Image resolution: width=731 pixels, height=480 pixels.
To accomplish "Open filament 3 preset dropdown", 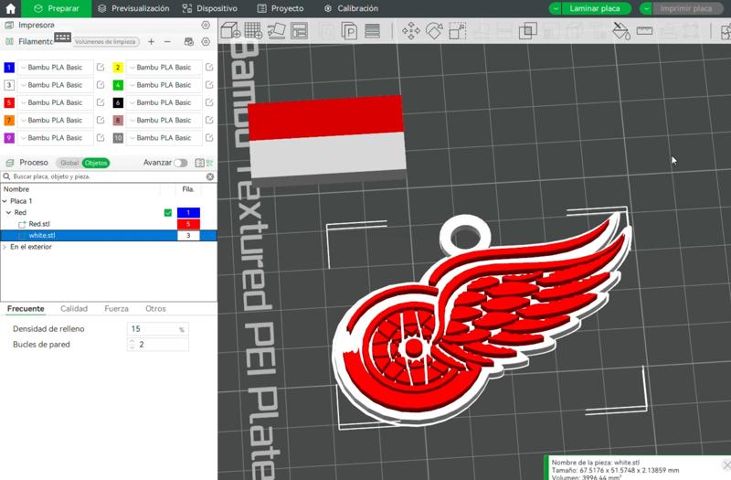I will pos(56,85).
